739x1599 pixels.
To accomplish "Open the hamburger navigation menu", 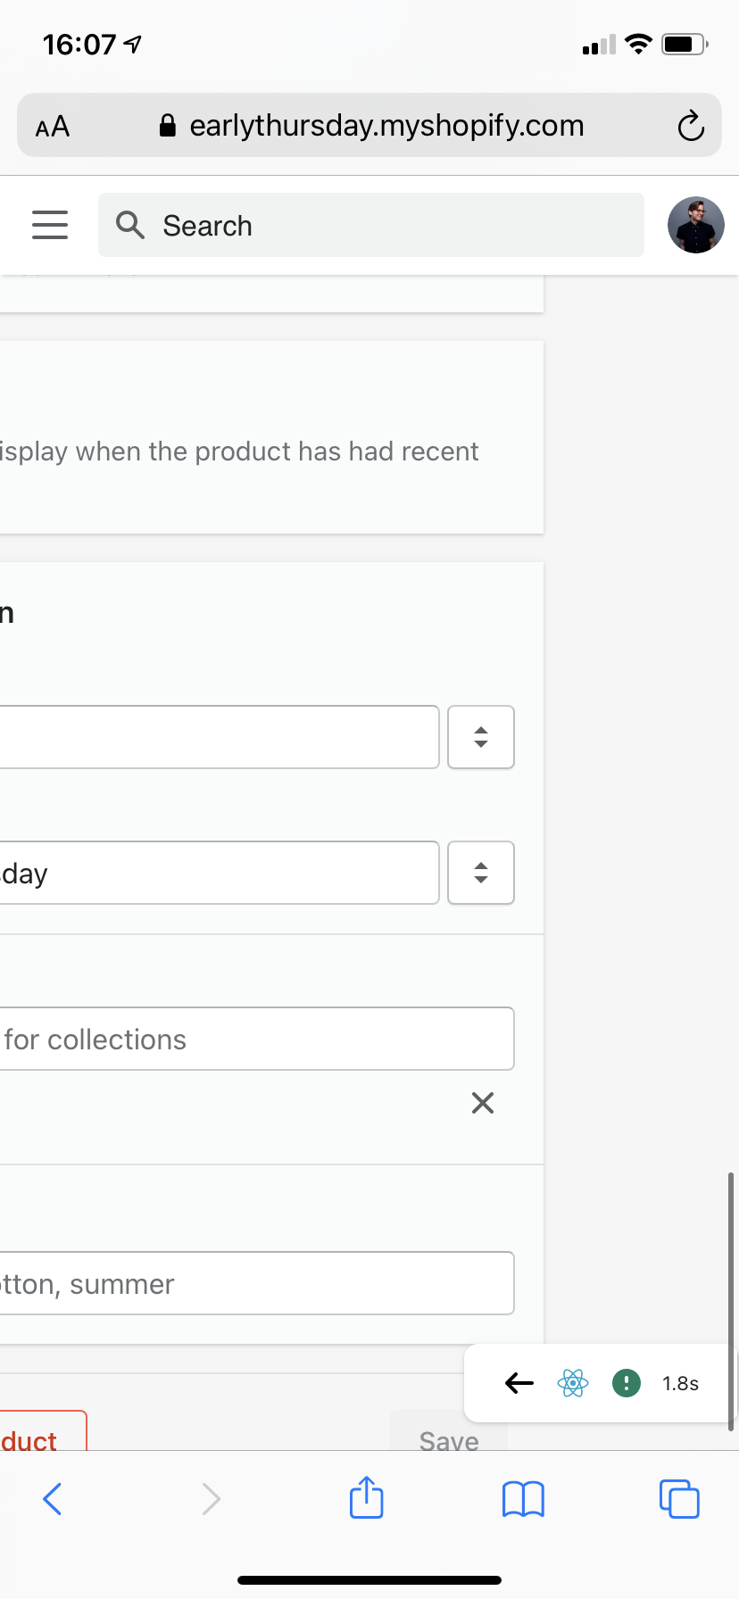I will click(x=50, y=225).
